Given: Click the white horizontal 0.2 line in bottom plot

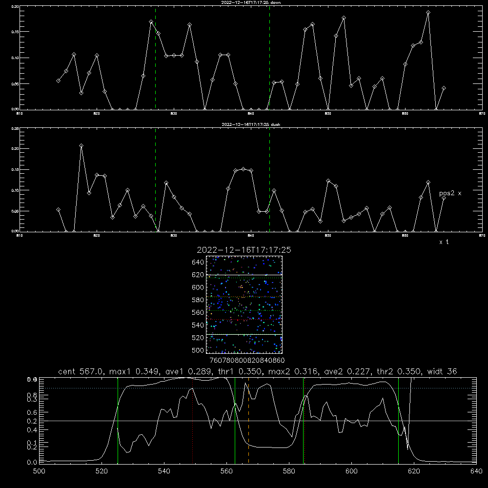Looking at the screenshot, I should tap(258, 421).
